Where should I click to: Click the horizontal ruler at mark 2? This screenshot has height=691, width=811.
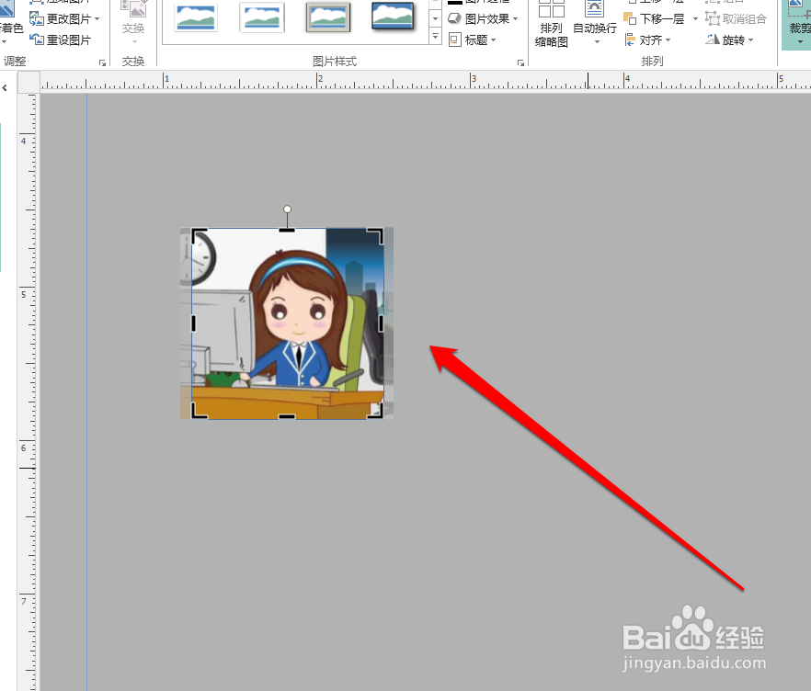coord(318,81)
